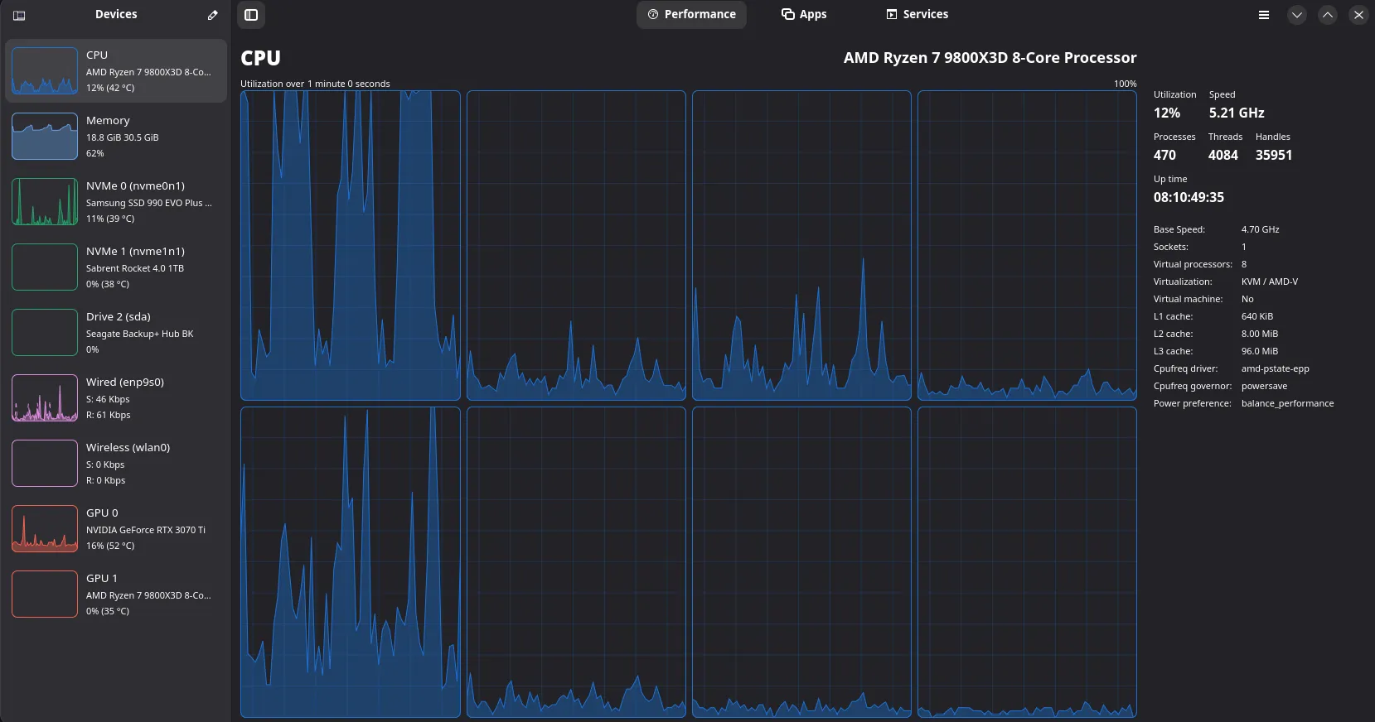The image size is (1375, 722).
Task: Click the up time 08:10:49:35 value
Action: click(1189, 197)
